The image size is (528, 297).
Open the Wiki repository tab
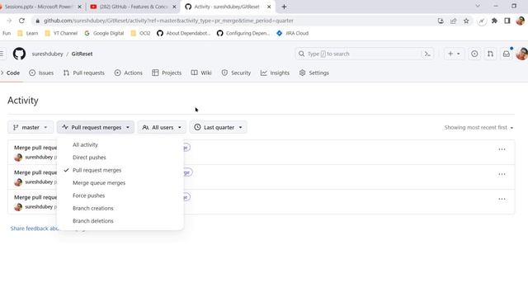201,73
